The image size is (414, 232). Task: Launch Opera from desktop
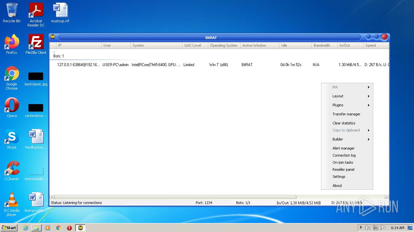(x=12, y=108)
